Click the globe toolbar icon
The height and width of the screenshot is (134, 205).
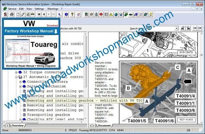pyautogui.click(x=116, y=14)
